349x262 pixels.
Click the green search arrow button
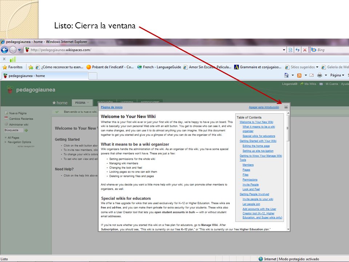point(26,130)
